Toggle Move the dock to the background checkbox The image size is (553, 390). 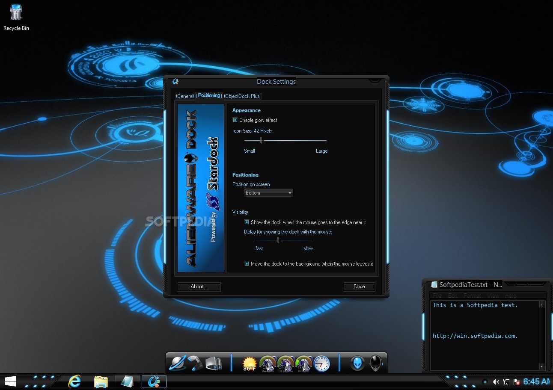tap(247, 264)
